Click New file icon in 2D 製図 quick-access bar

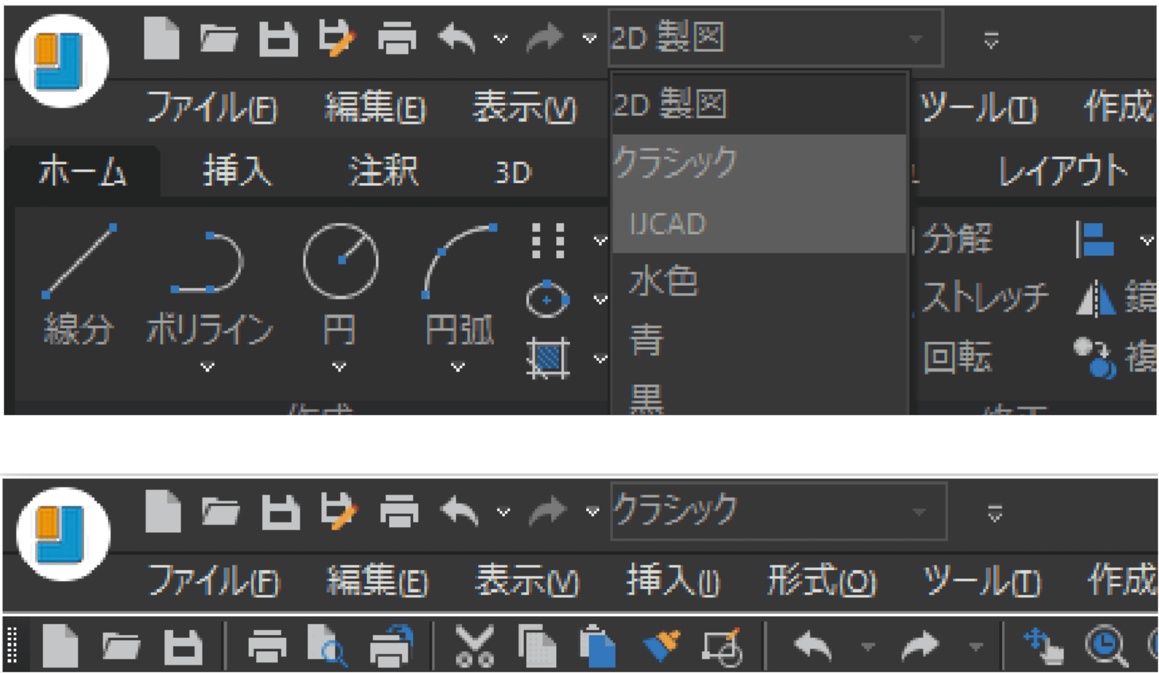(x=162, y=38)
